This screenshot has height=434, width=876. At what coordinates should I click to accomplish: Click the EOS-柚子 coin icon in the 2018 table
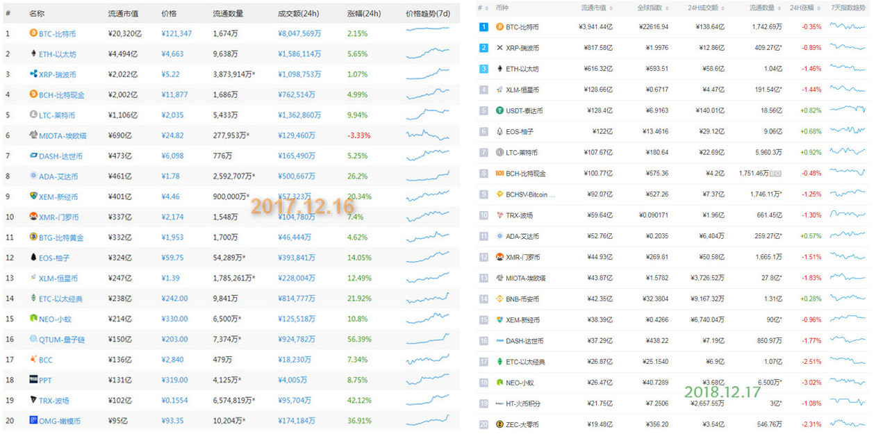[x=500, y=131]
